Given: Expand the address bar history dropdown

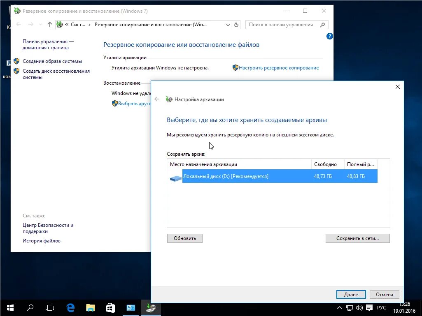Looking at the screenshot, I should (x=228, y=25).
